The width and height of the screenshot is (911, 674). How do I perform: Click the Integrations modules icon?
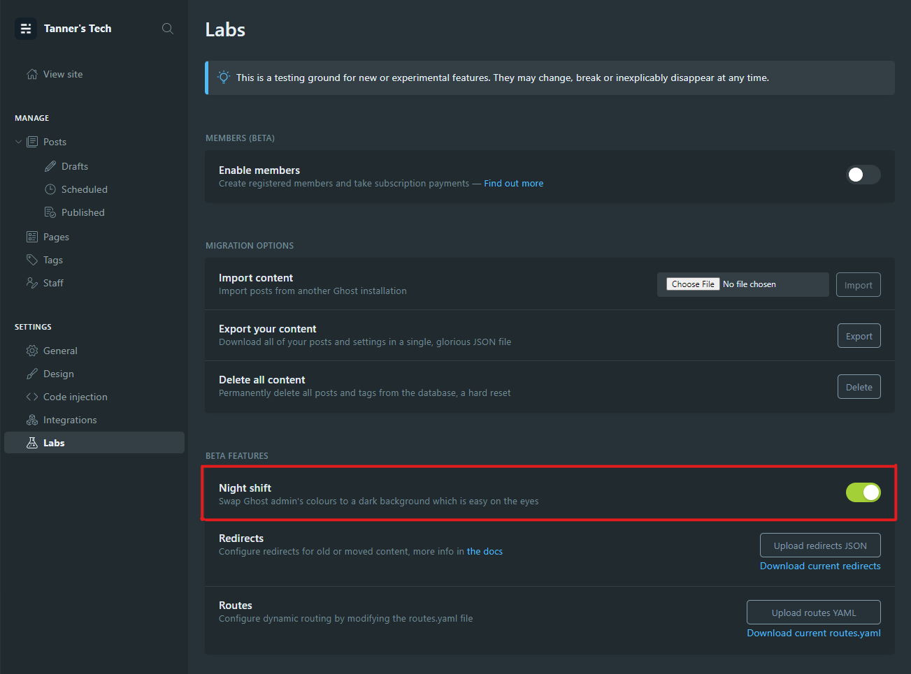point(32,420)
